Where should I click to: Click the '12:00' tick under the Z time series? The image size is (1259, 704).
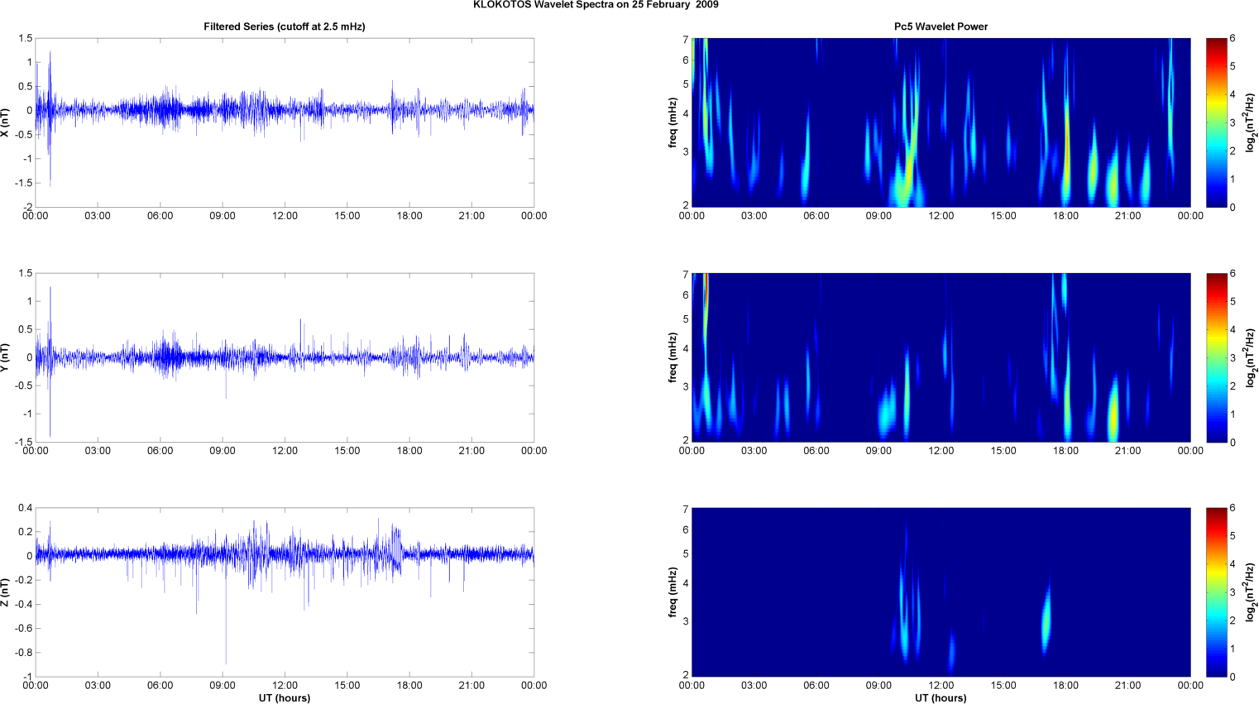pos(285,685)
